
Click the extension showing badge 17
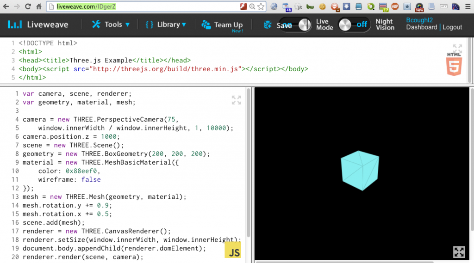point(383,7)
